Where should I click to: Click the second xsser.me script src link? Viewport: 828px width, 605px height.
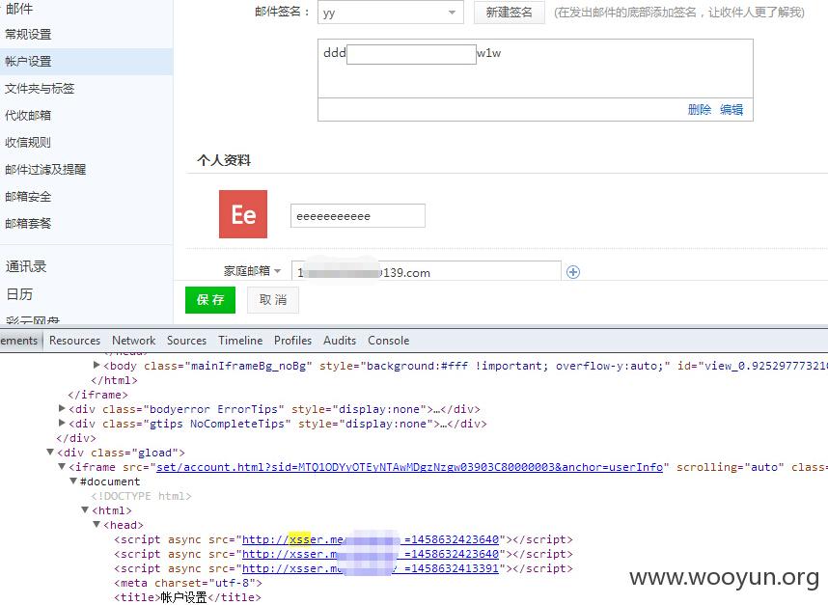tap(371, 554)
